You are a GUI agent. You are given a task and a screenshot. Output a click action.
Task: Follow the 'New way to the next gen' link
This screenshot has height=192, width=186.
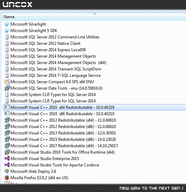tap(151, 188)
